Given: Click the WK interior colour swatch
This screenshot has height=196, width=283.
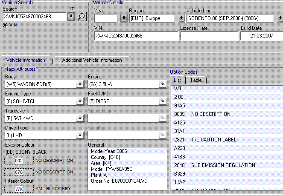Looking at the screenshot, I should click(19, 189).
